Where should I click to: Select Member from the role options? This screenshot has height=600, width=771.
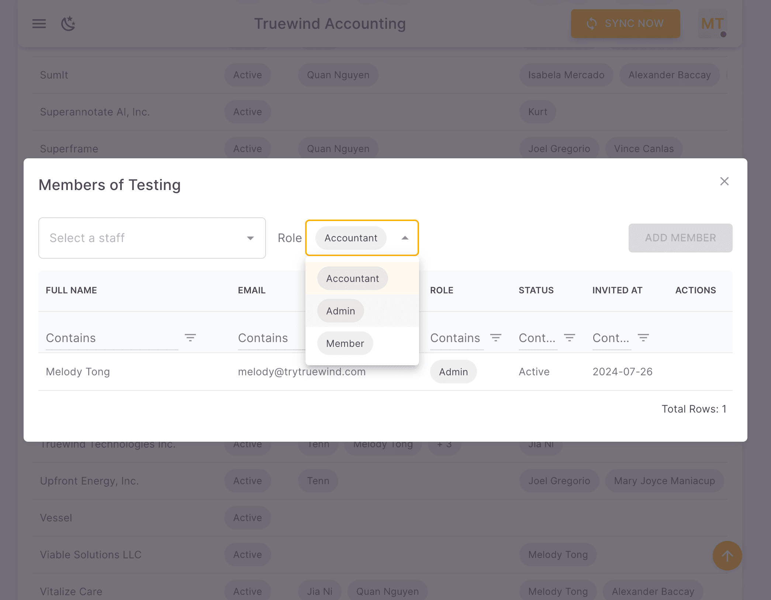click(x=345, y=343)
